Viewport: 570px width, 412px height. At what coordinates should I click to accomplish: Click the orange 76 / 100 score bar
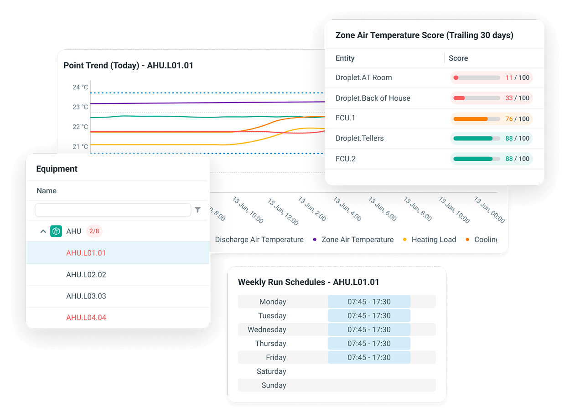(491, 119)
